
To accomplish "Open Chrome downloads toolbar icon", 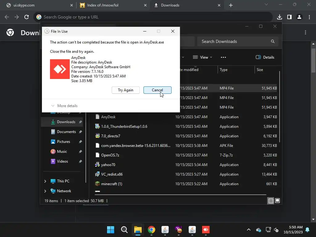I will (280, 17).
